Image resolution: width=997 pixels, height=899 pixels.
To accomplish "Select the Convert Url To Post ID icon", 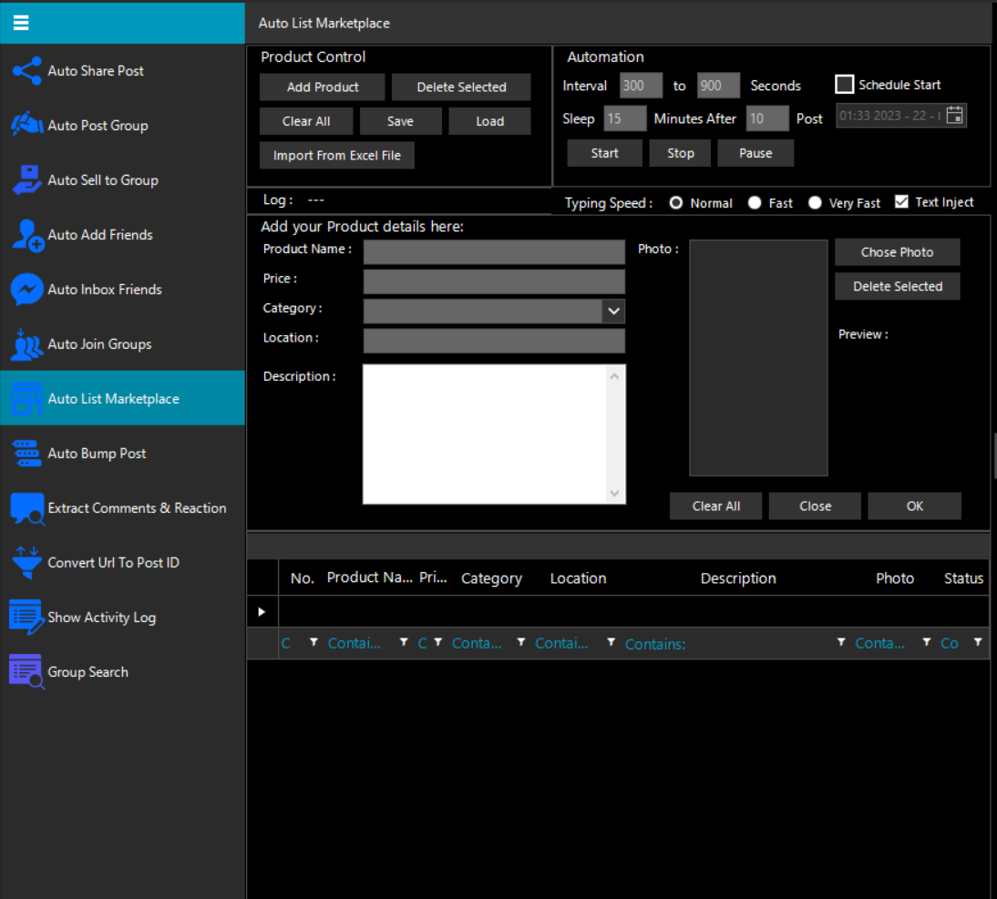I will 26,563.
